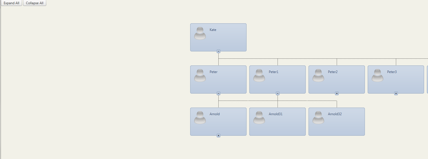Collapse Peter's children using minus toggle
The width and height of the screenshot is (428, 159).
218,93
